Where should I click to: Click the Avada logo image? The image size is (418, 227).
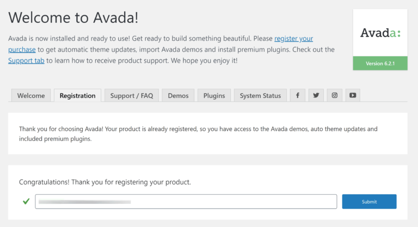(380, 33)
